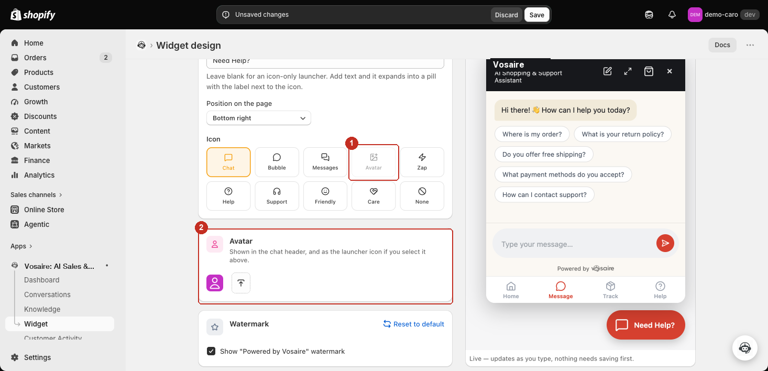Switch to the Message tab in chat widget
768x371 pixels.
click(561, 290)
